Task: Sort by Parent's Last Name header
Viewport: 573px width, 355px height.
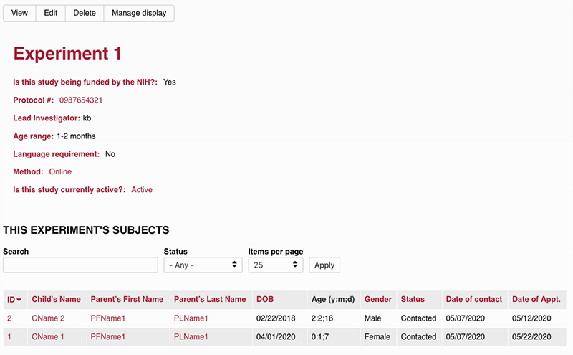Action: (x=210, y=299)
